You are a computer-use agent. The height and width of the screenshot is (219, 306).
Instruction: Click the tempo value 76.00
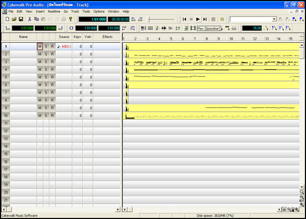click(252, 28)
